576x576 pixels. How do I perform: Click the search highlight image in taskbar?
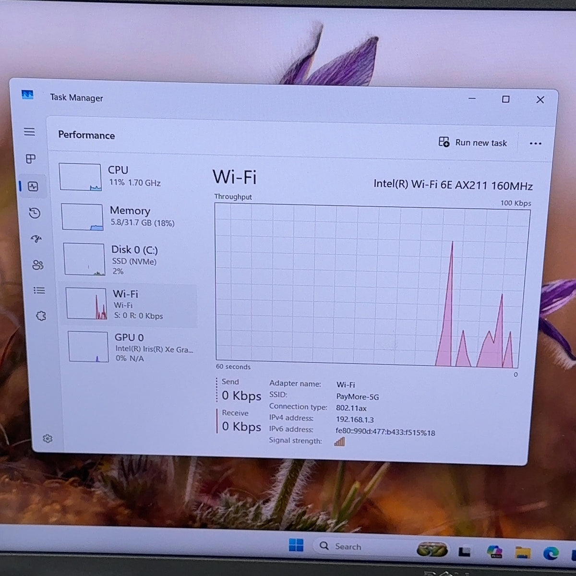(x=432, y=550)
